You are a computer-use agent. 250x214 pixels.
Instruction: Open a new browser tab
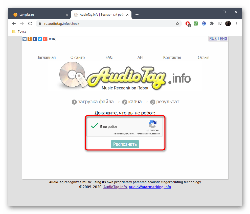[137, 15]
